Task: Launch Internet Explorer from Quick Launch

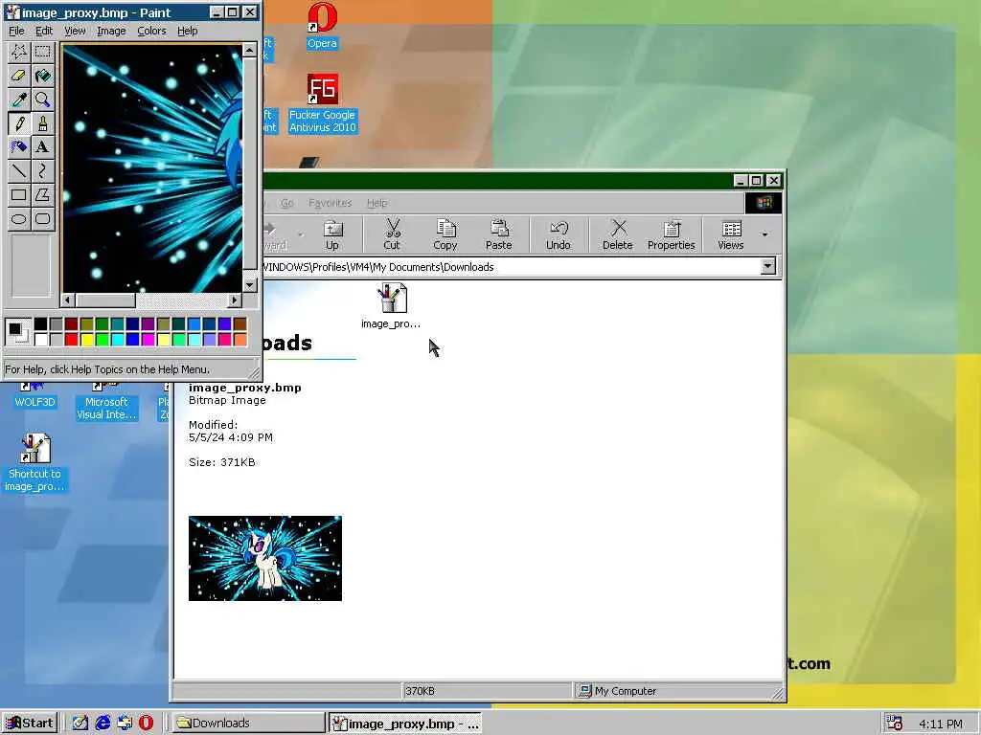Action: pos(103,723)
